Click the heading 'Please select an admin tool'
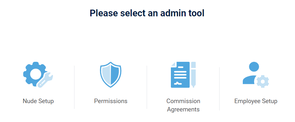Image resolution: width=295 pixels, height=122 pixels. coord(147,13)
